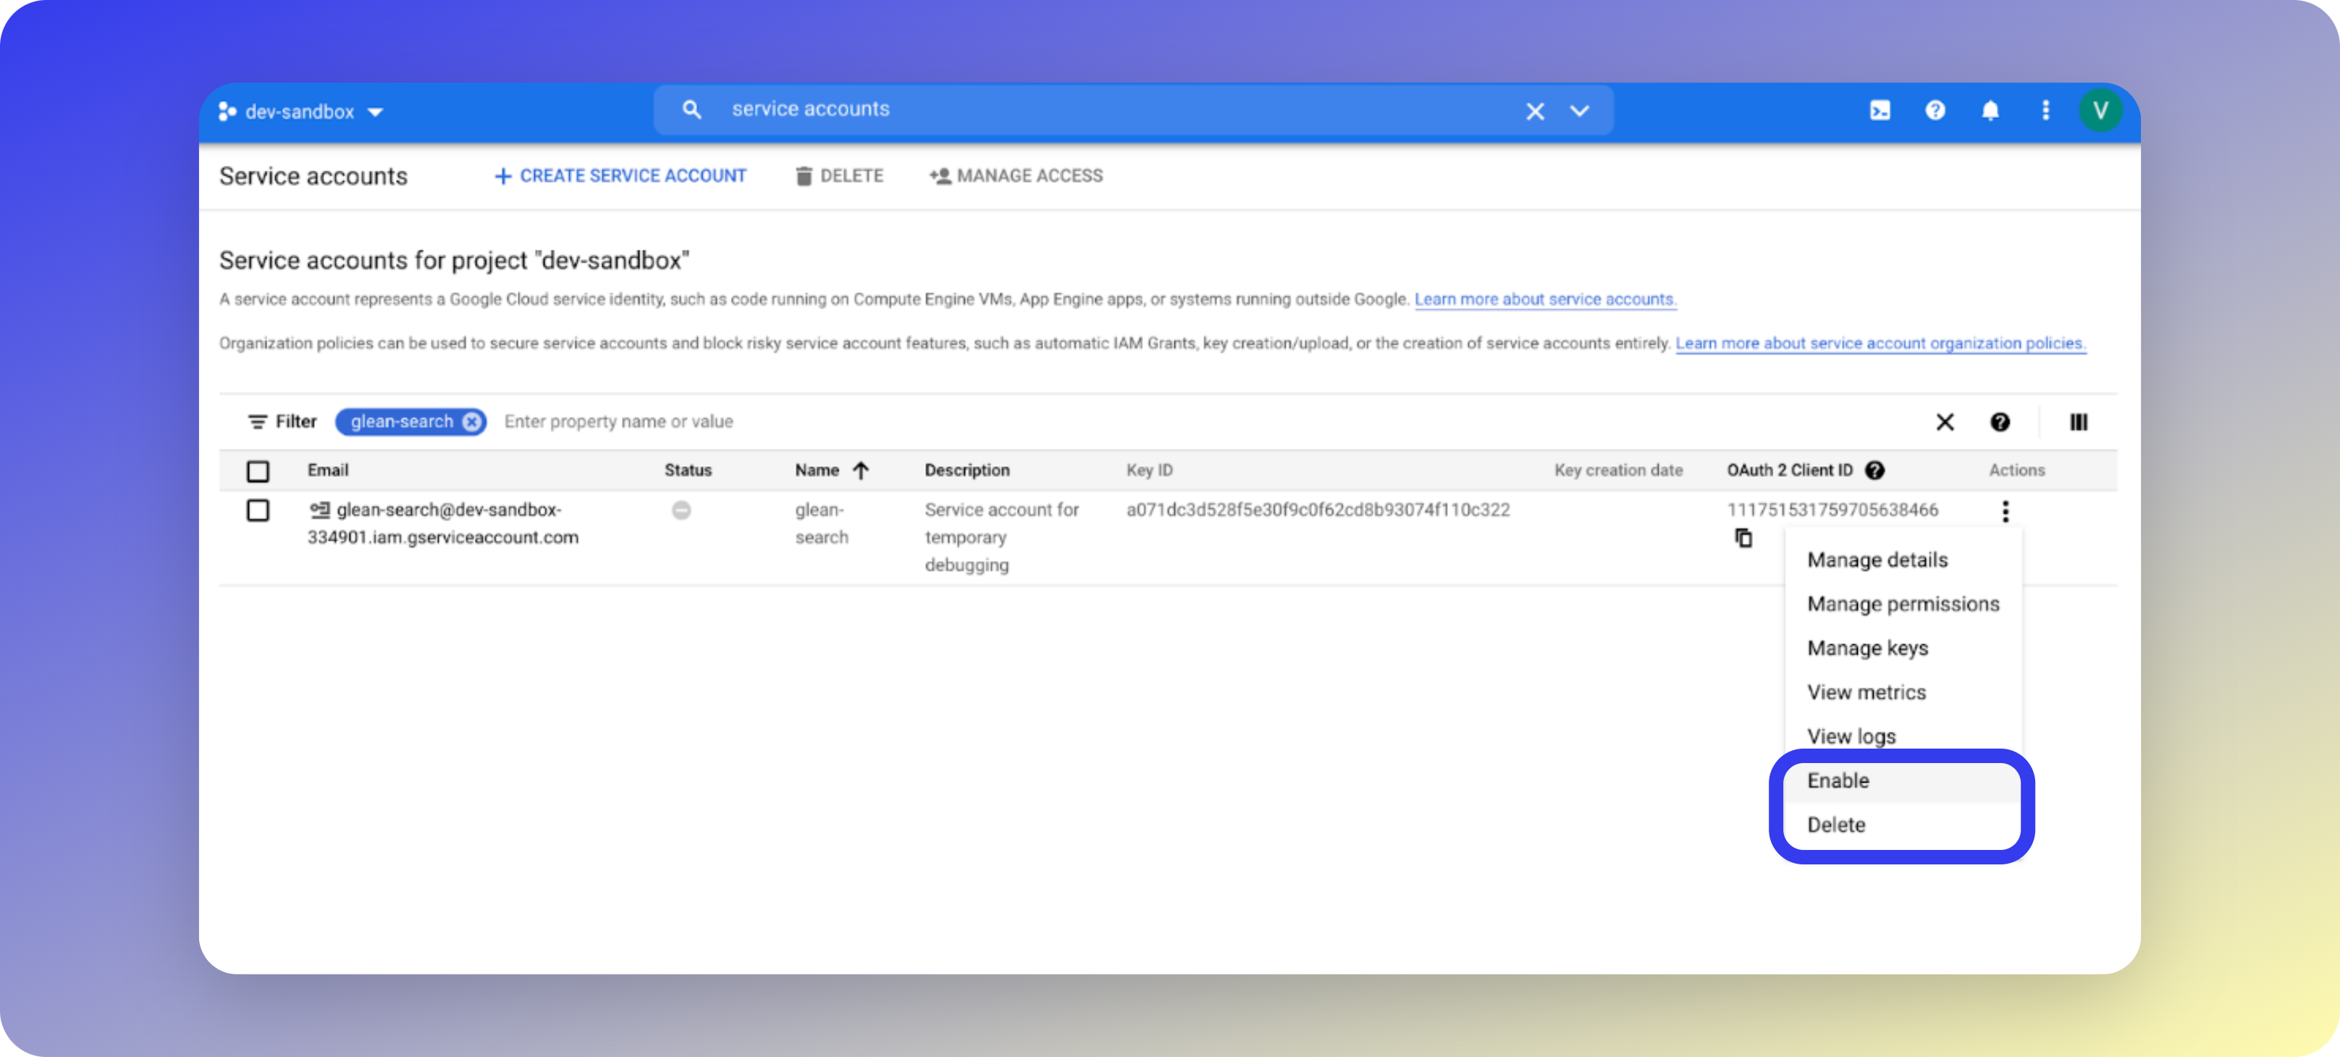Select the glean-search account row checkbox
The image size is (2340, 1057).
(258, 510)
